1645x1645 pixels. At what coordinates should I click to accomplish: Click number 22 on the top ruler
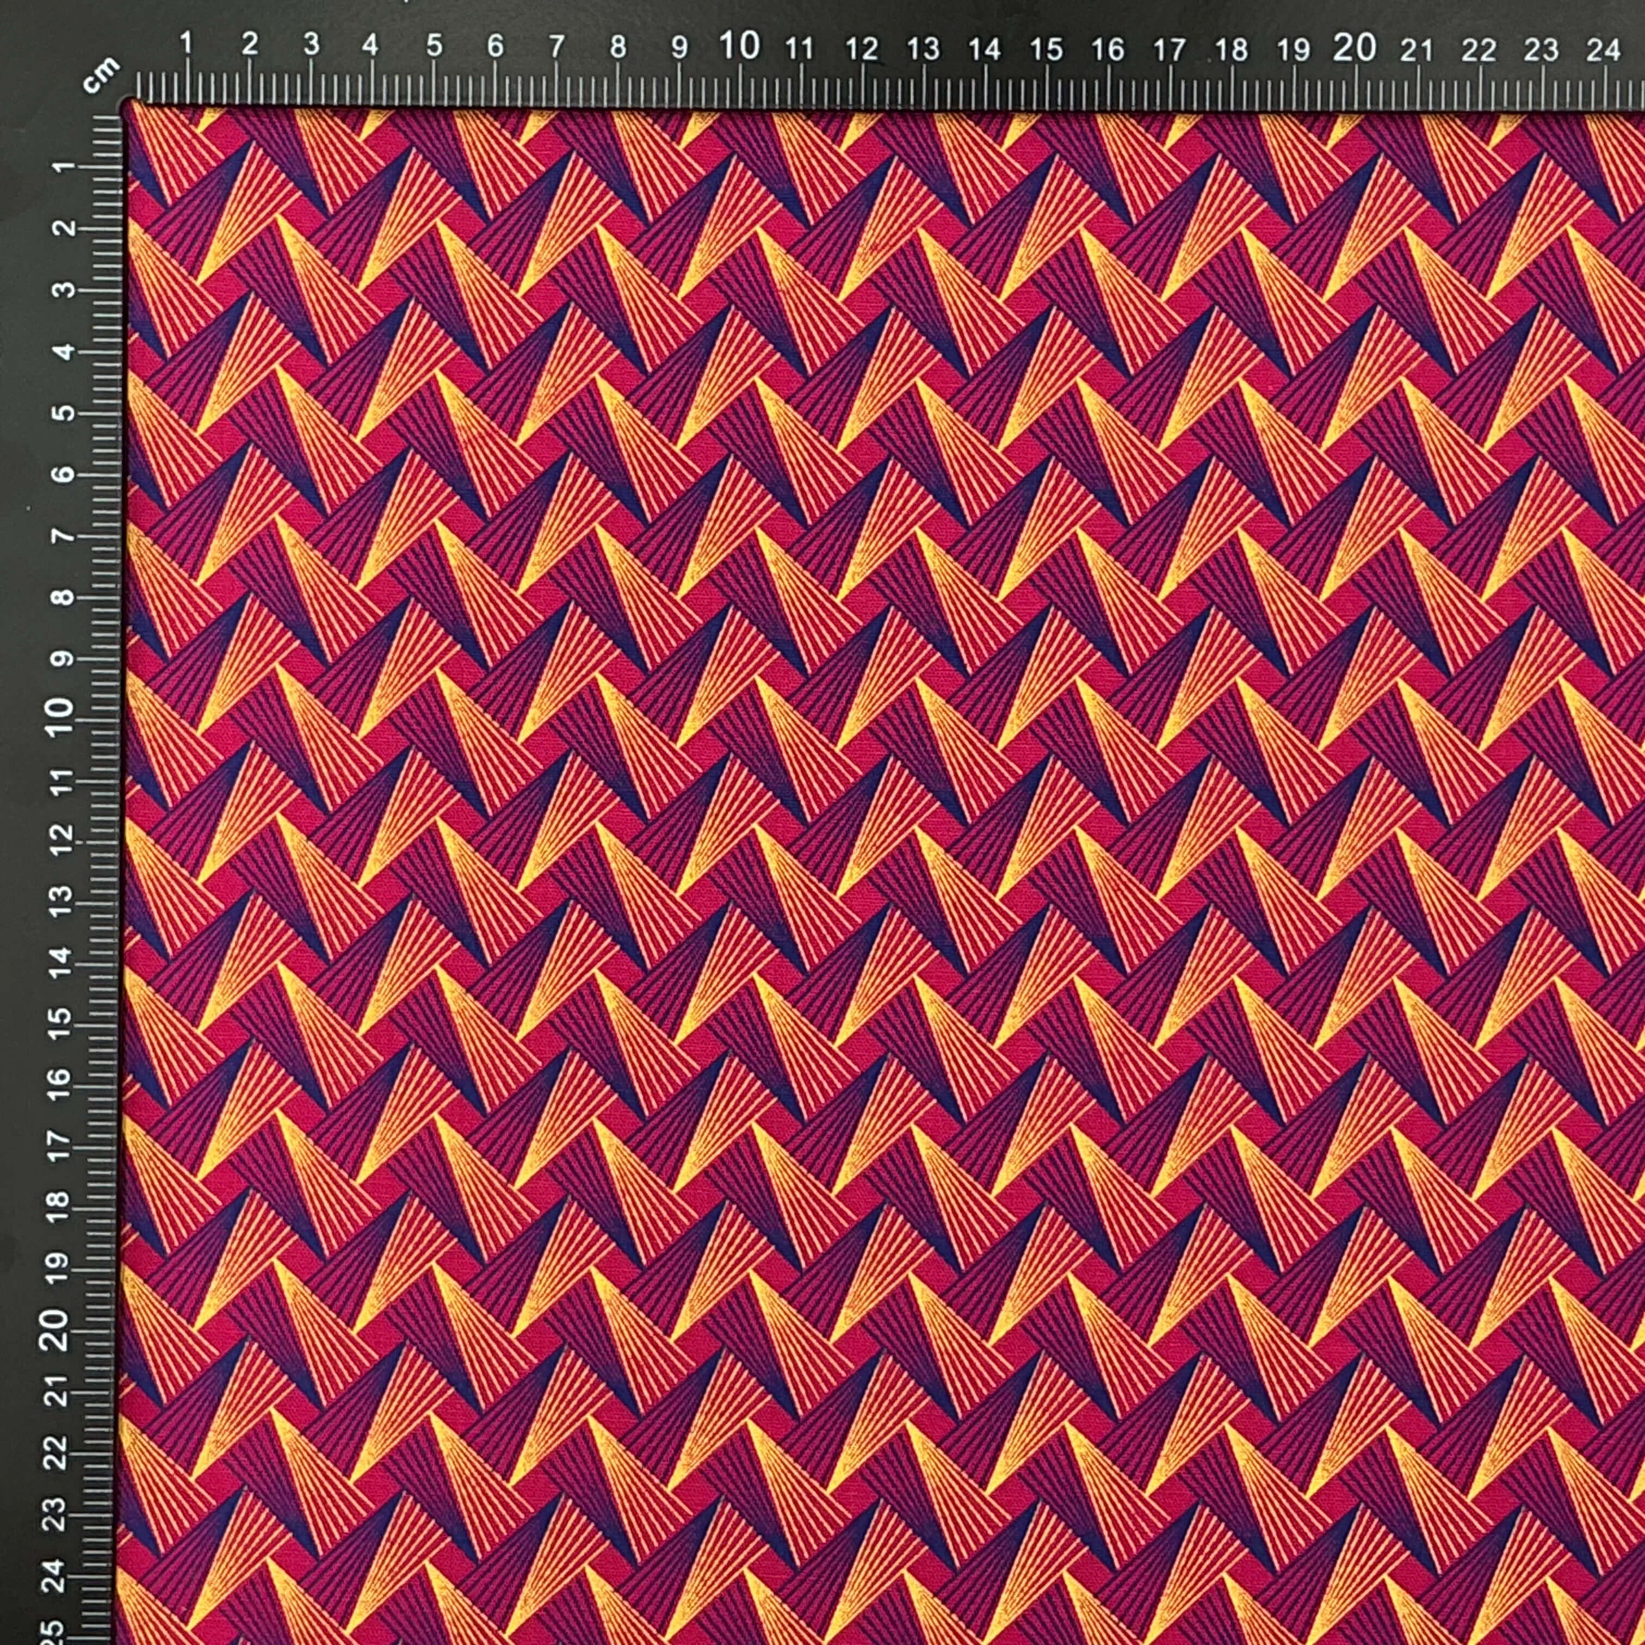[1479, 50]
